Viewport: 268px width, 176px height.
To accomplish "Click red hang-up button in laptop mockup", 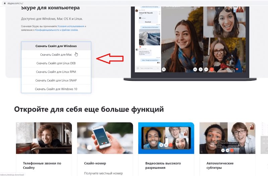I will tap(212, 70).
